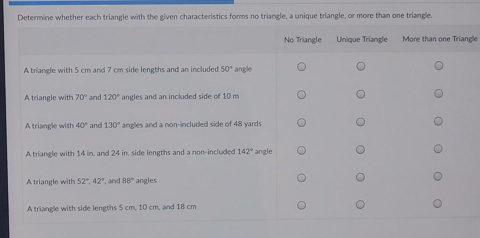Select No Triangle for 52°, 42°, 88° angles row
This screenshot has height=238, width=480.
click(302, 178)
